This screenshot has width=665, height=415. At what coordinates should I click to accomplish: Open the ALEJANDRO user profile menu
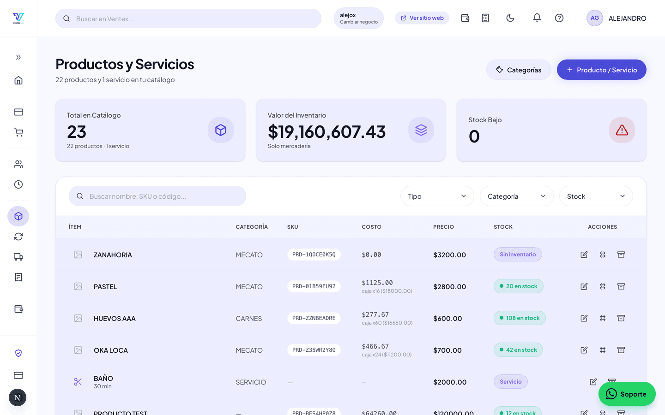click(x=617, y=18)
